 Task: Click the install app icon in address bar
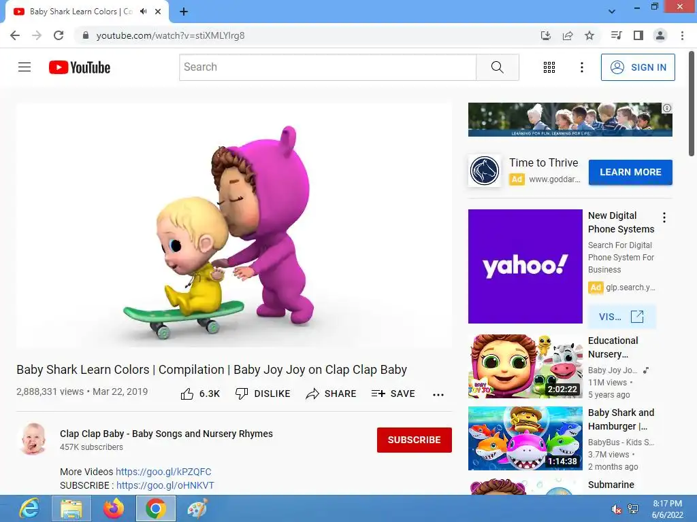pos(545,35)
